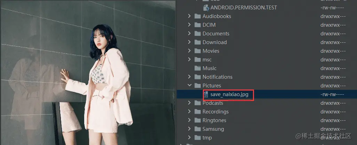Expand the msc folder chevron
The width and height of the screenshot is (357, 145).
click(x=189, y=59)
